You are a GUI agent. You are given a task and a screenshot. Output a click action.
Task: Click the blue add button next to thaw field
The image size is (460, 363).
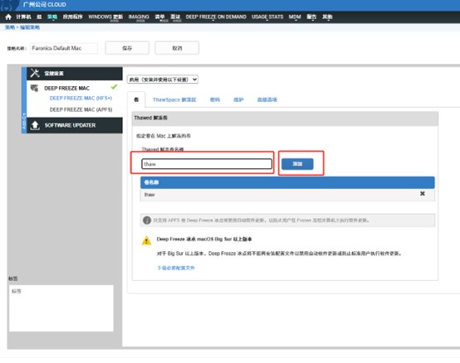point(297,164)
